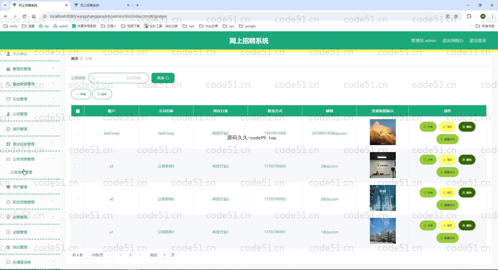
Task: Open the 试卷管理 sidebar menu
Action: [x=30, y=217]
